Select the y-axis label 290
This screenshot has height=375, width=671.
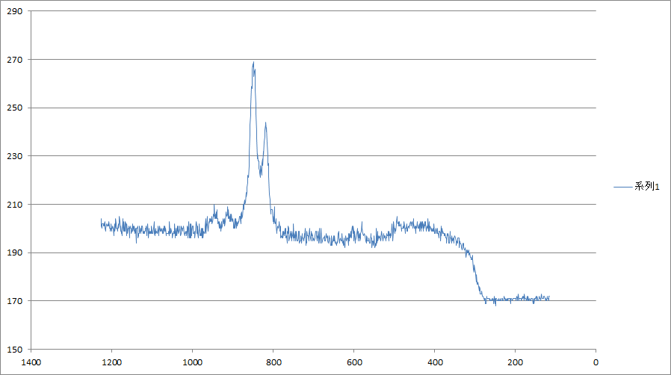tap(15, 11)
